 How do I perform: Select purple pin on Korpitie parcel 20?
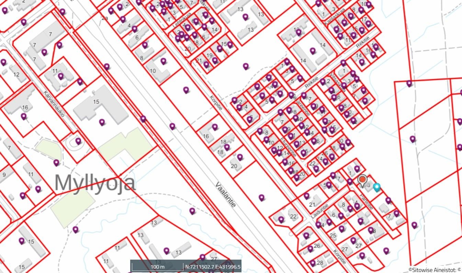pos(240,157)
